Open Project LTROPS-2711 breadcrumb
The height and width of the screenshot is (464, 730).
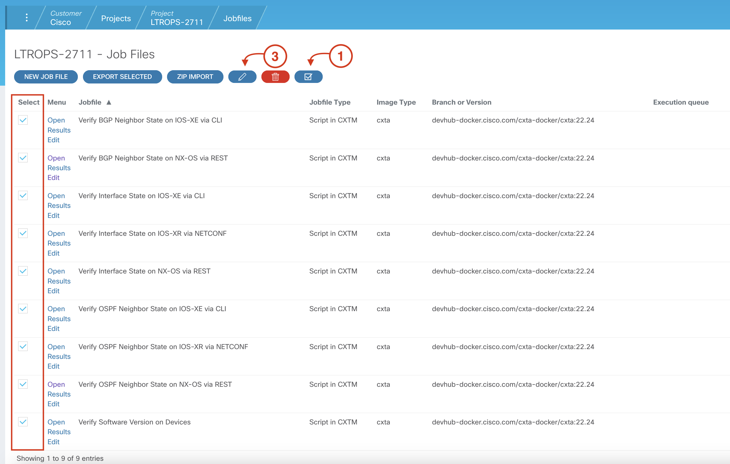click(x=177, y=18)
